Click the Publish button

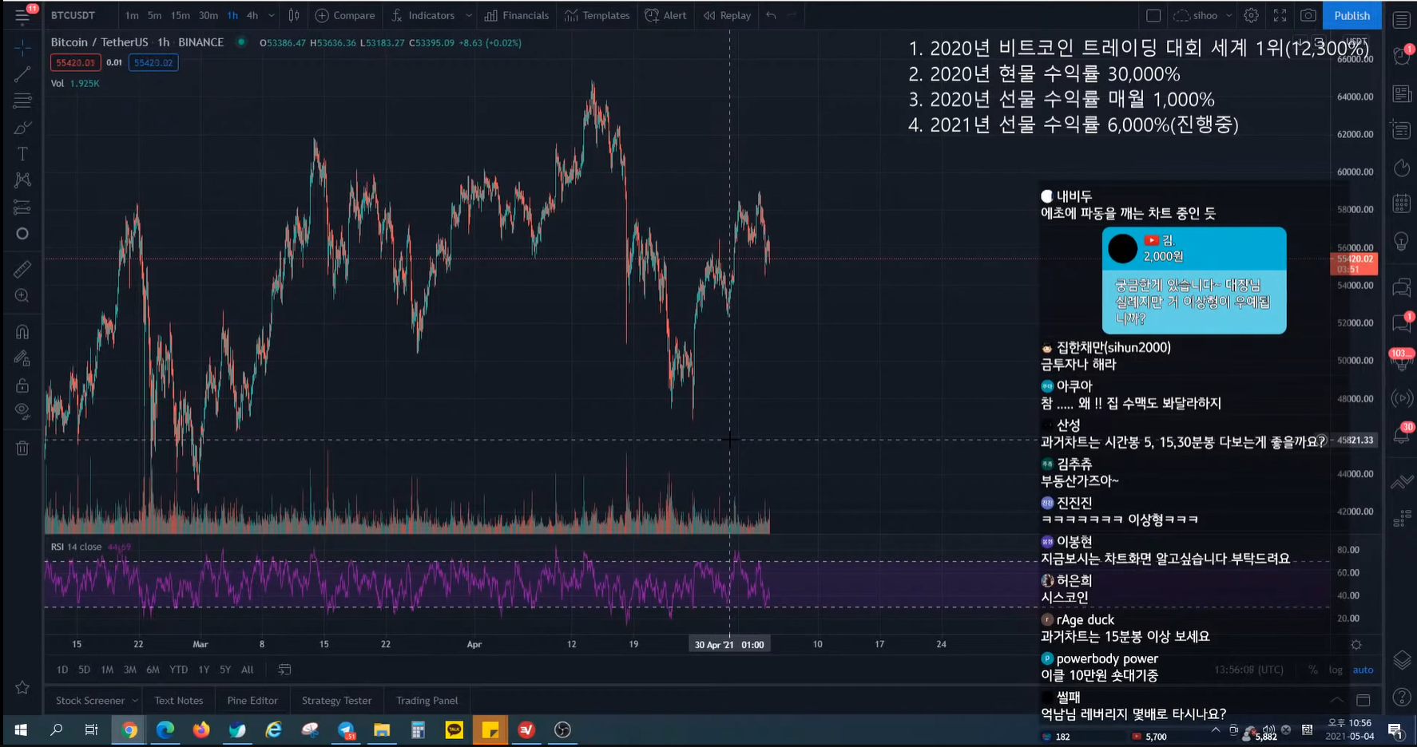[x=1352, y=15]
